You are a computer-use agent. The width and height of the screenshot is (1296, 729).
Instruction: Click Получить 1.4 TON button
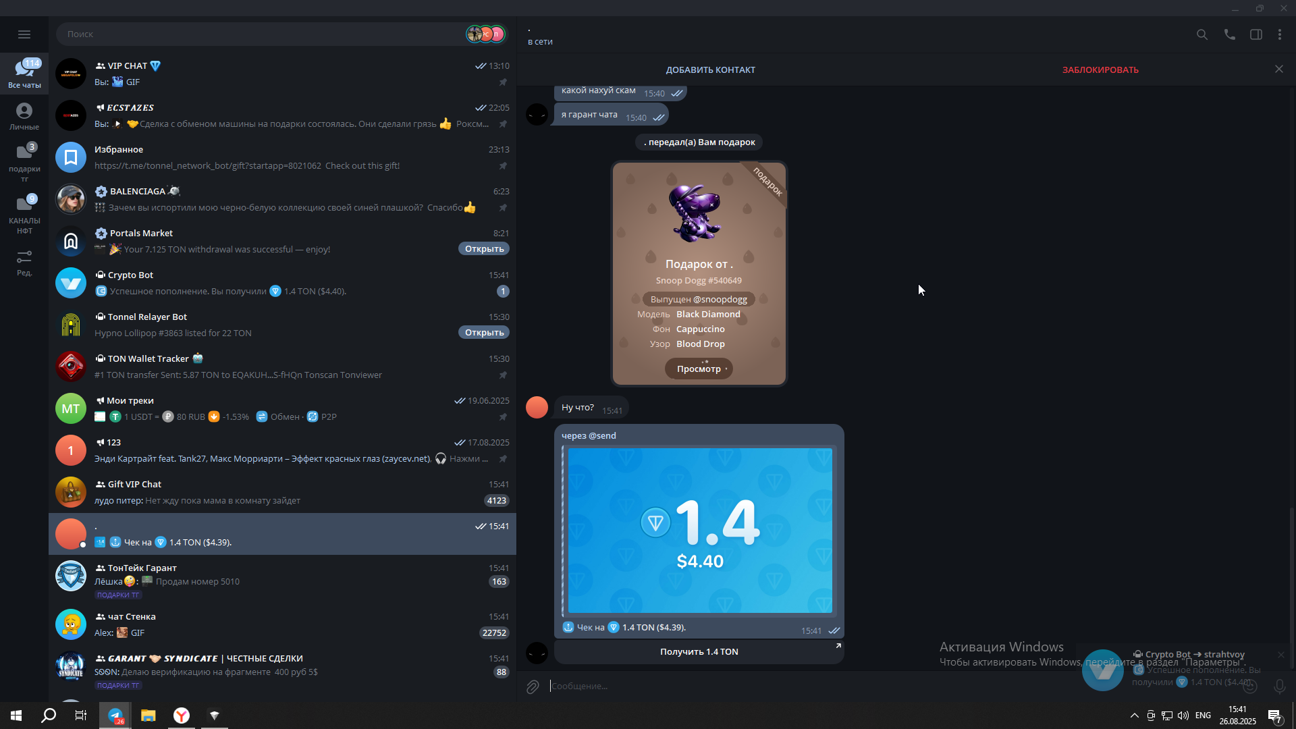(699, 651)
